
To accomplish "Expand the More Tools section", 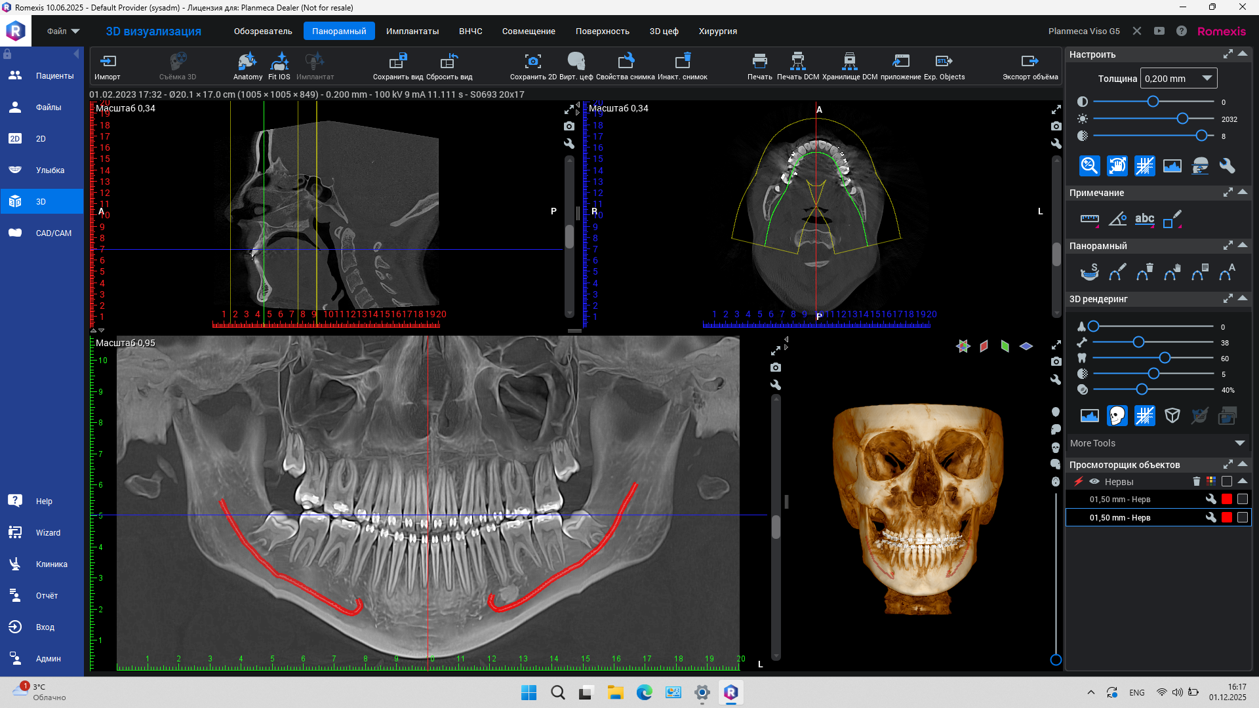I will [1239, 443].
